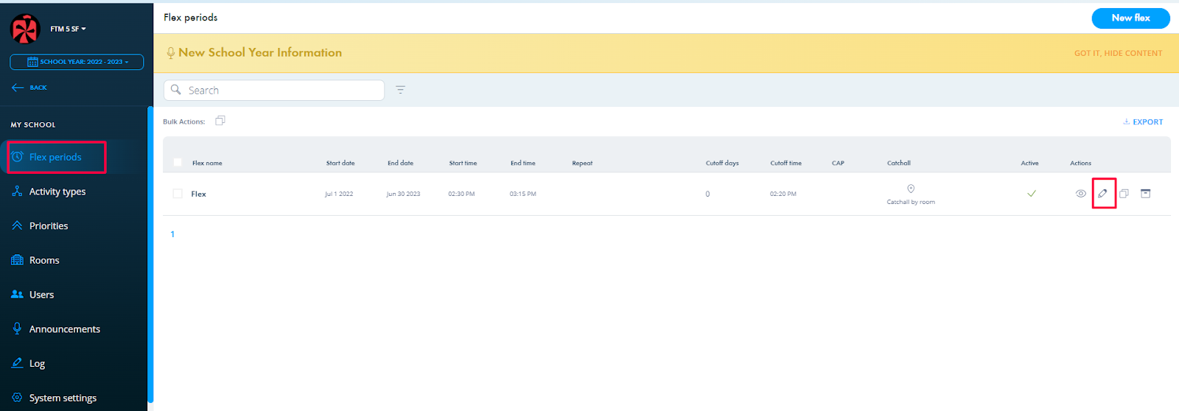Click the Users people icon
Viewport: 1179px width, 411px height.
pos(18,294)
